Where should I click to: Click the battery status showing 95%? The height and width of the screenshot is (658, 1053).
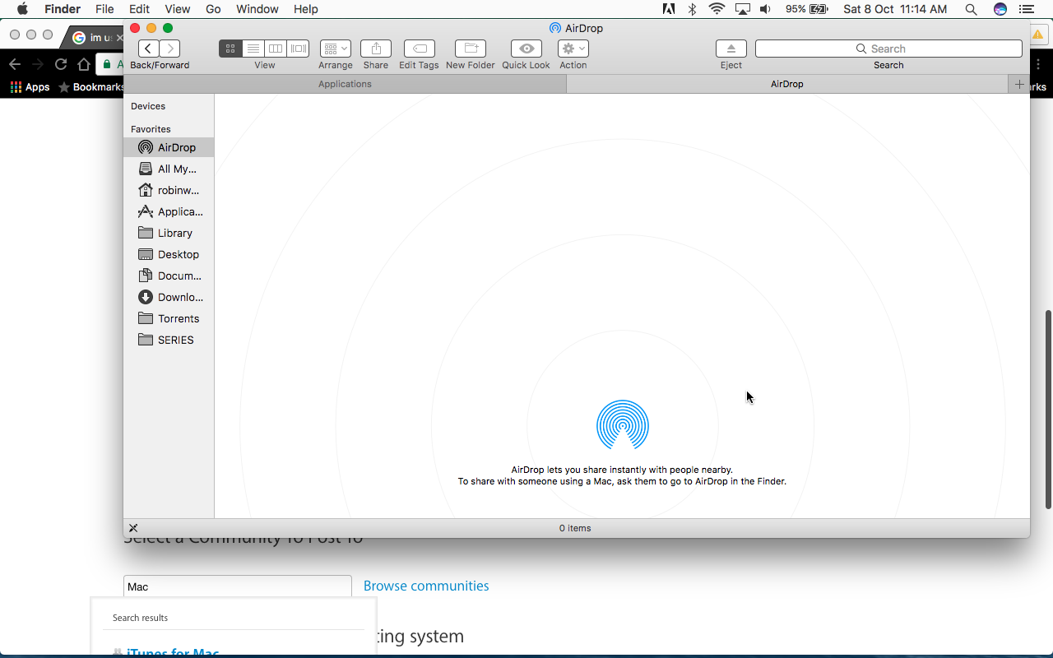click(x=806, y=9)
